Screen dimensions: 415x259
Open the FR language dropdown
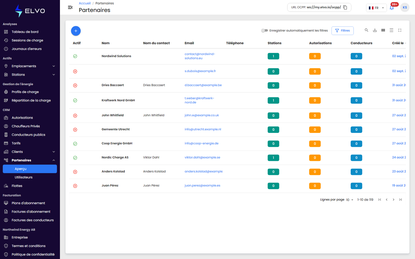click(x=376, y=8)
